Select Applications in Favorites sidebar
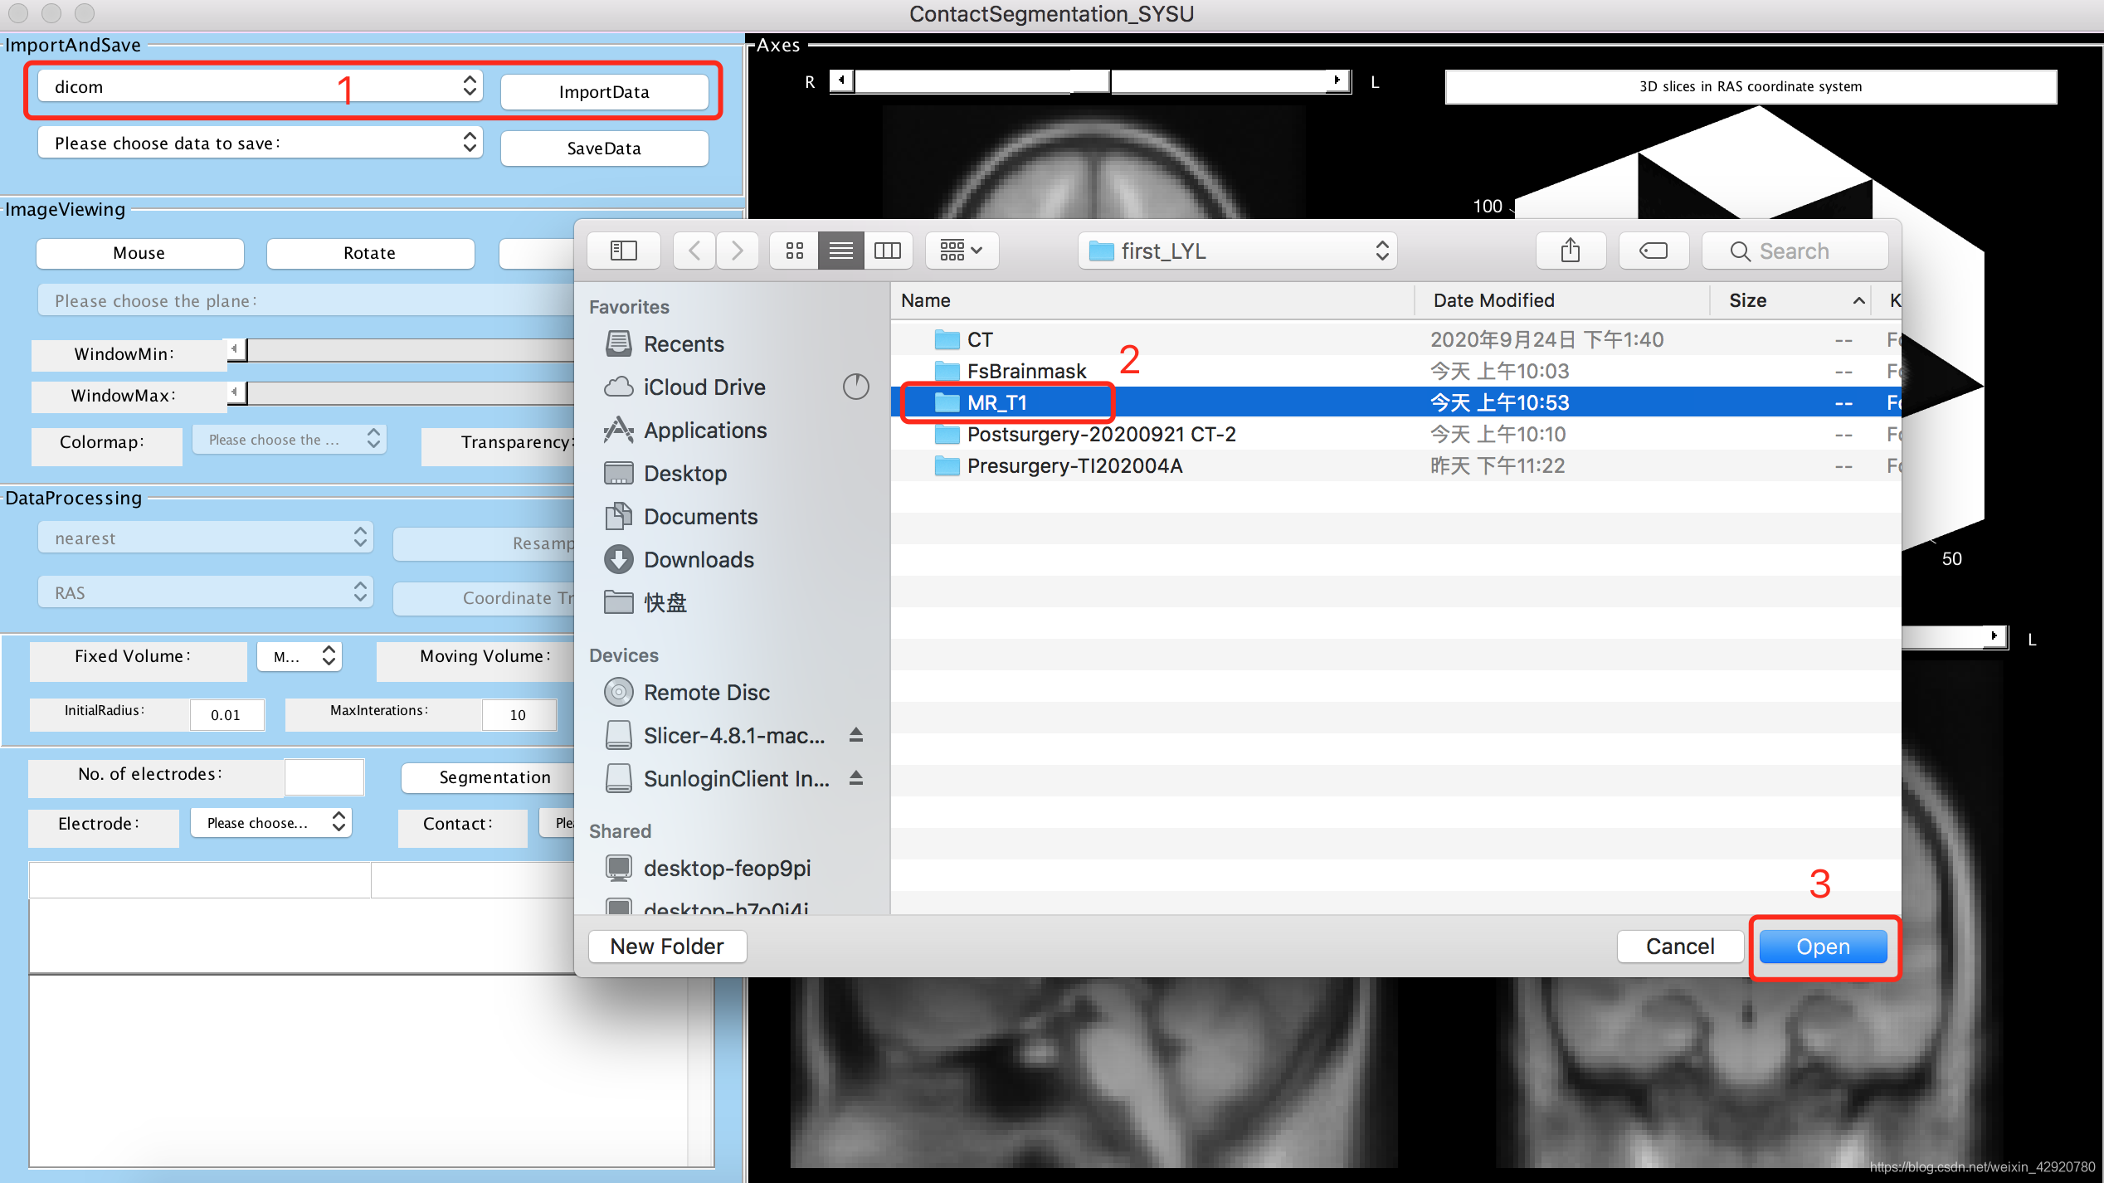This screenshot has height=1183, width=2104. [x=704, y=431]
